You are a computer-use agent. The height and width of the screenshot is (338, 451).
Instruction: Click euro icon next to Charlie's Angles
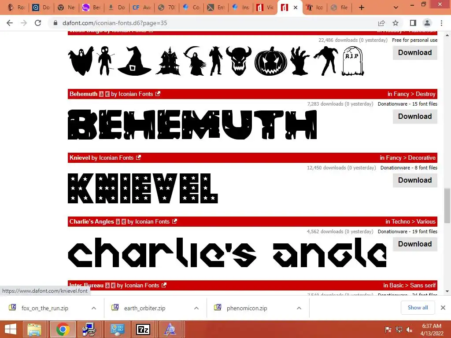click(x=124, y=222)
